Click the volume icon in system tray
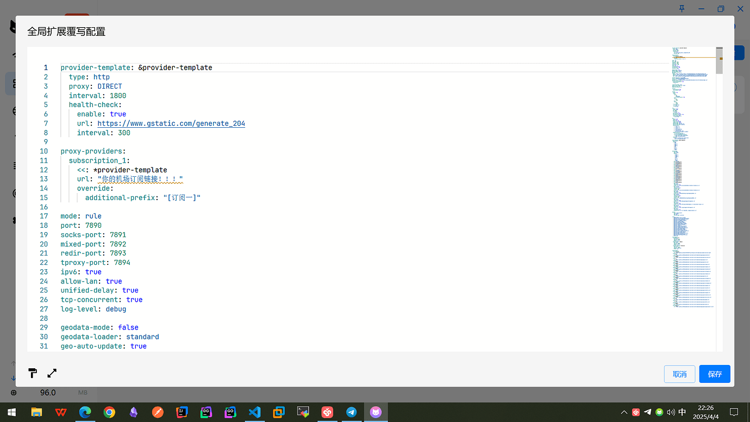 click(671, 412)
